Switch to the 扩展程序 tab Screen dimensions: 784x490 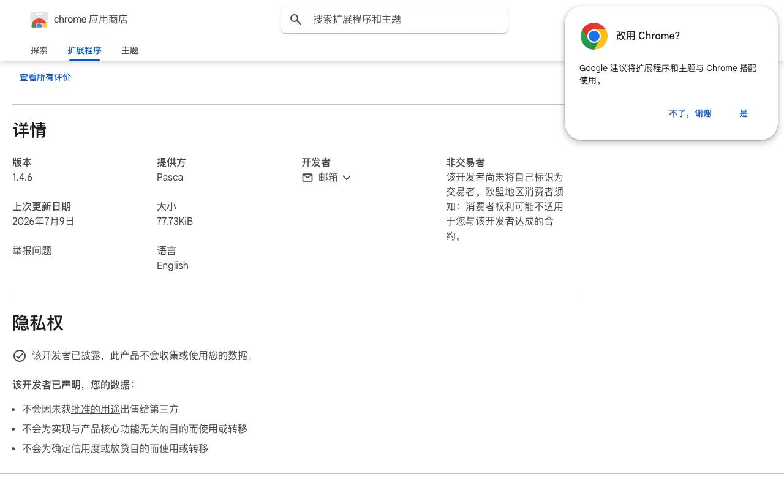pyautogui.click(x=85, y=50)
